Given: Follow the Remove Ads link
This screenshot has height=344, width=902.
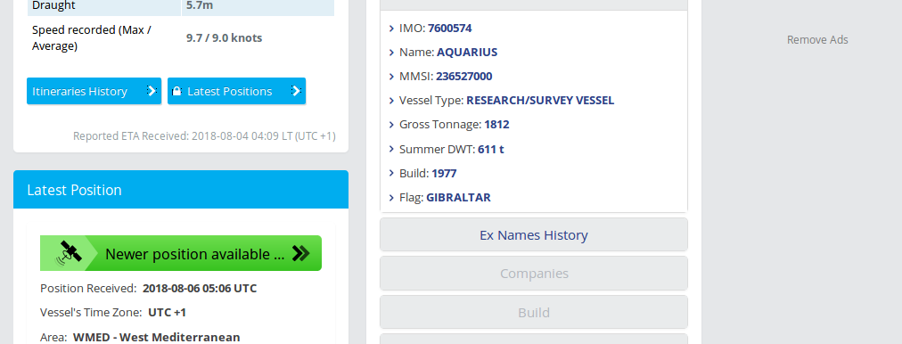Looking at the screenshot, I should click(x=817, y=40).
